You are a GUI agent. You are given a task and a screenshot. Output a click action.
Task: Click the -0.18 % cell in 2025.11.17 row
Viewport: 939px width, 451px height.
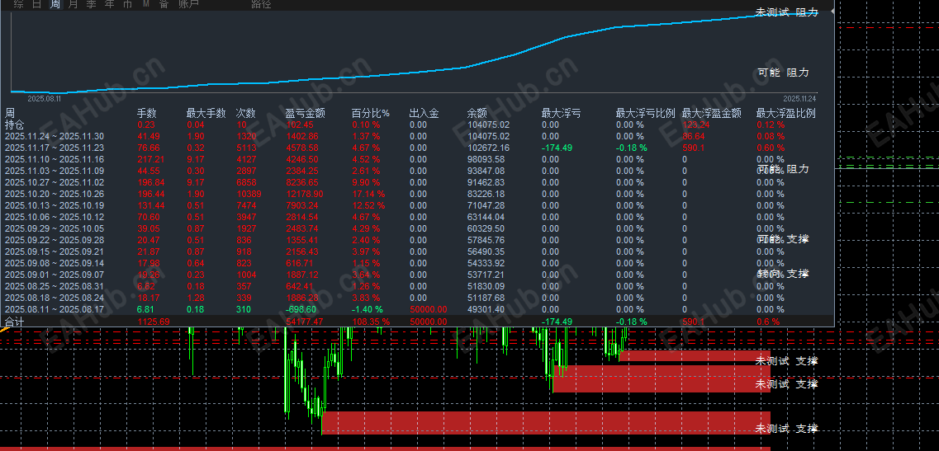coord(632,148)
